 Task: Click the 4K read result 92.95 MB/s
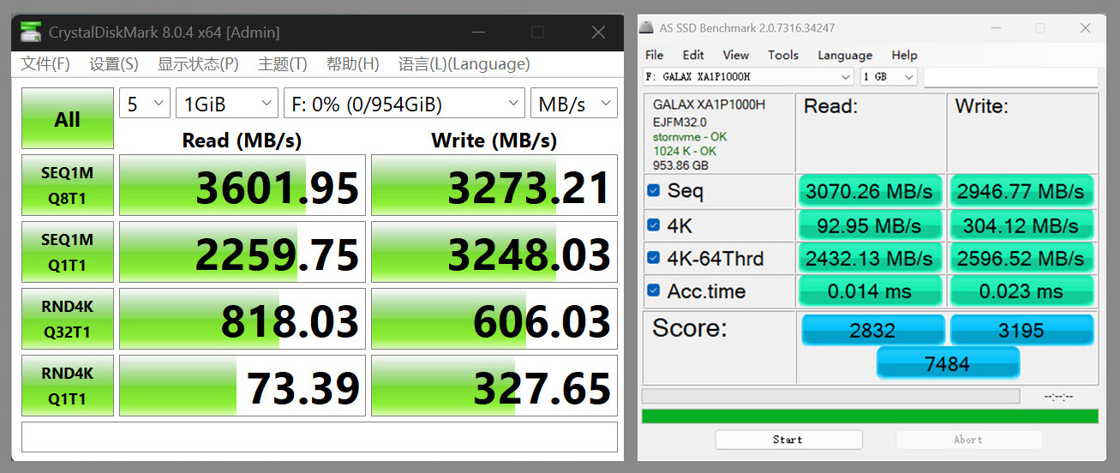pyautogui.click(x=870, y=225)
